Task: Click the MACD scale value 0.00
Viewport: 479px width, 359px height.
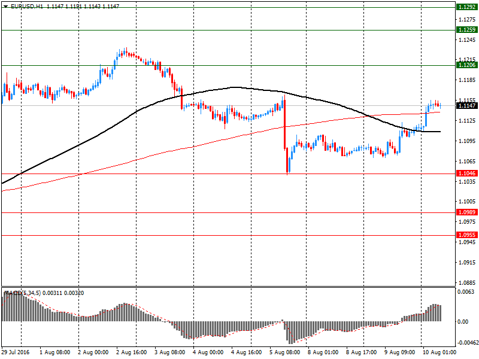Action: tap(463, 321)
